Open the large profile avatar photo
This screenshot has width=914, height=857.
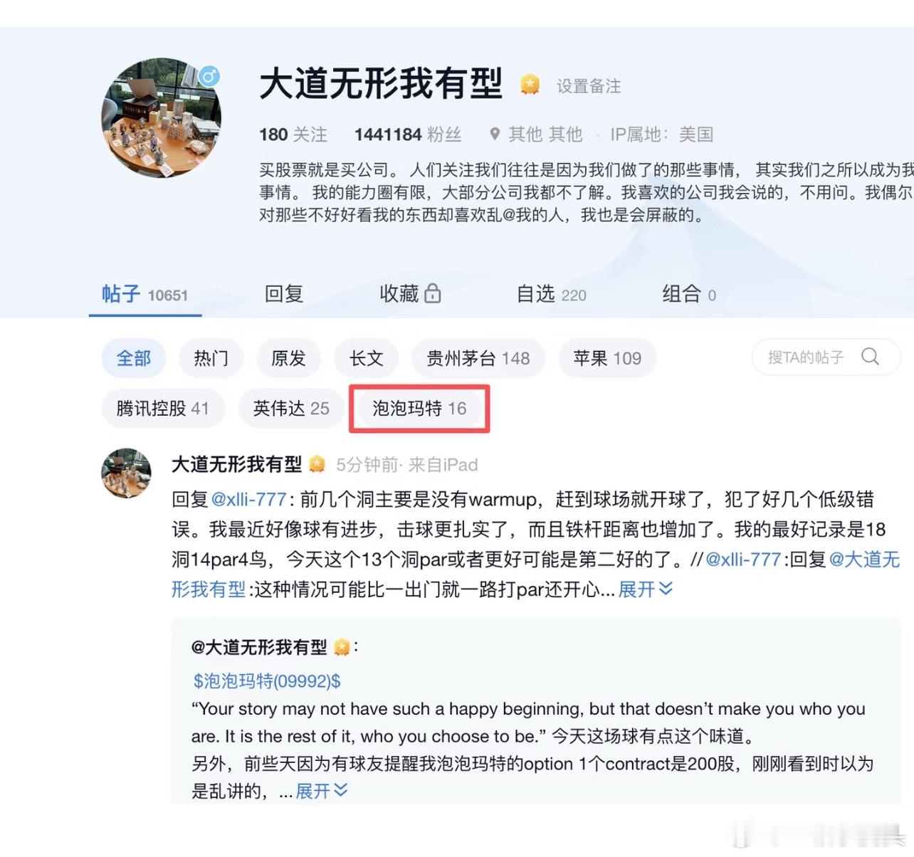pos(162,118)
